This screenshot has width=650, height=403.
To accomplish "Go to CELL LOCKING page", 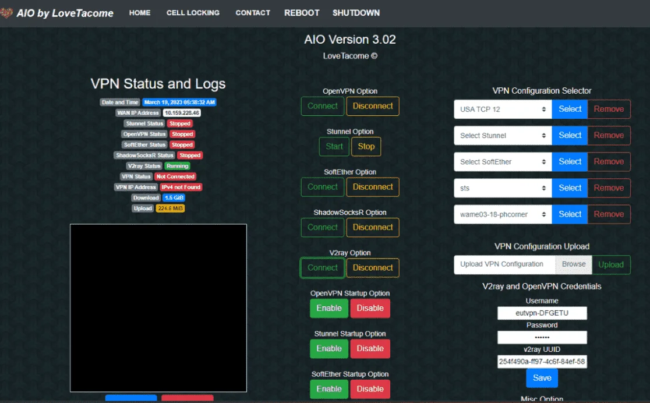I will coord(193,13).
